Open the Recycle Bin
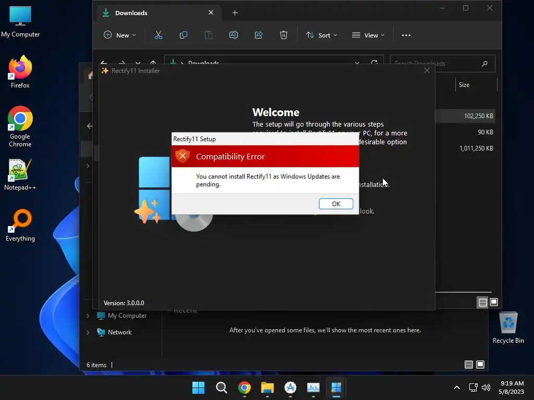The width and height of the screenshot is (534, 400). tap(508, 327)
